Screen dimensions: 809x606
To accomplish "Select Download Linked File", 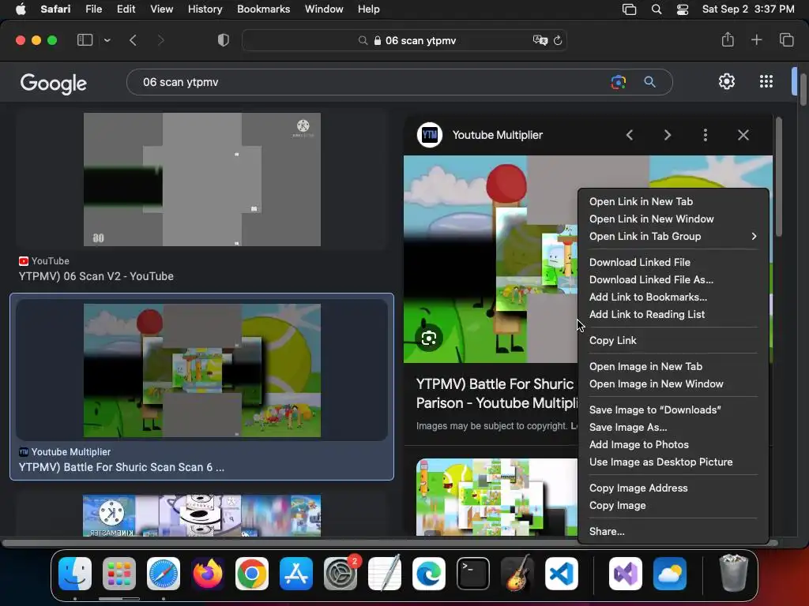I will tap(640, 262).
